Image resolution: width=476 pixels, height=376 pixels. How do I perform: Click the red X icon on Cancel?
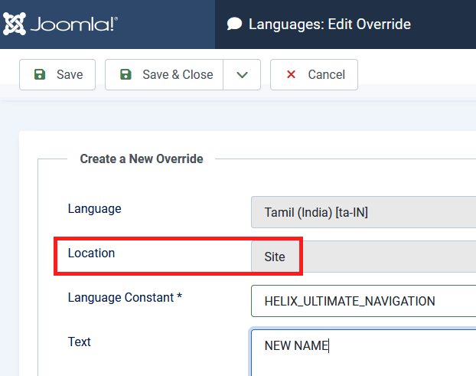291,74
